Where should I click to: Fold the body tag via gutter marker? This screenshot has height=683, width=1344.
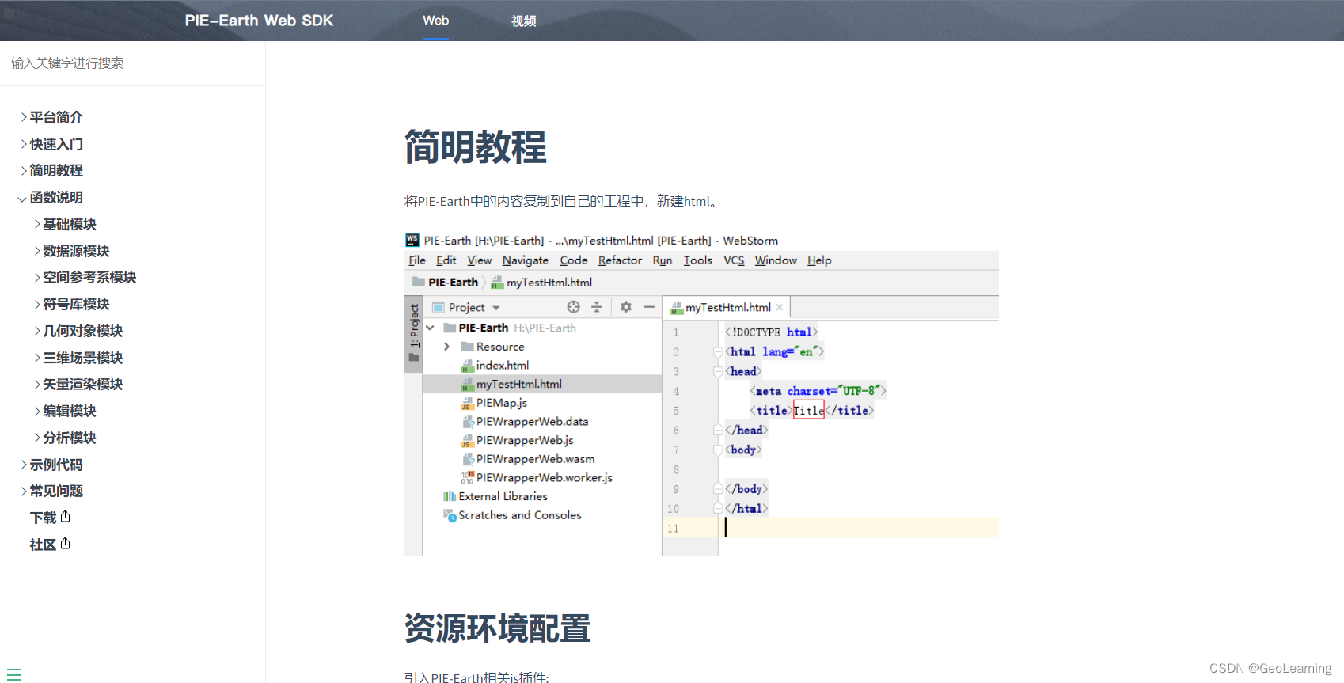[718, 450]
